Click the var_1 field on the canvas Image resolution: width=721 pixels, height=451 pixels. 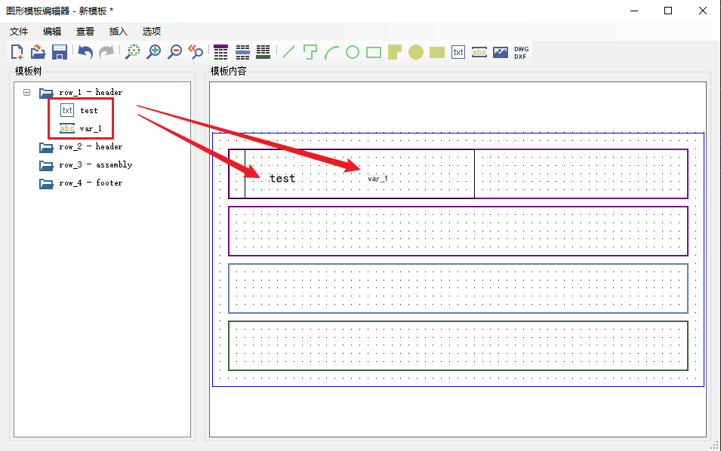[377, 179]
